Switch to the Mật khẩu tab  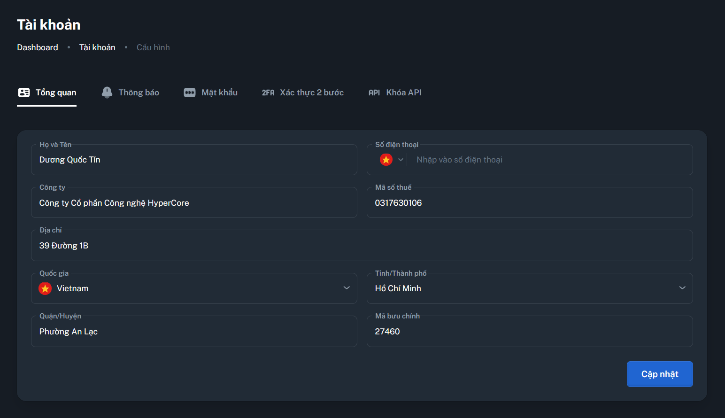pos(210,93)
